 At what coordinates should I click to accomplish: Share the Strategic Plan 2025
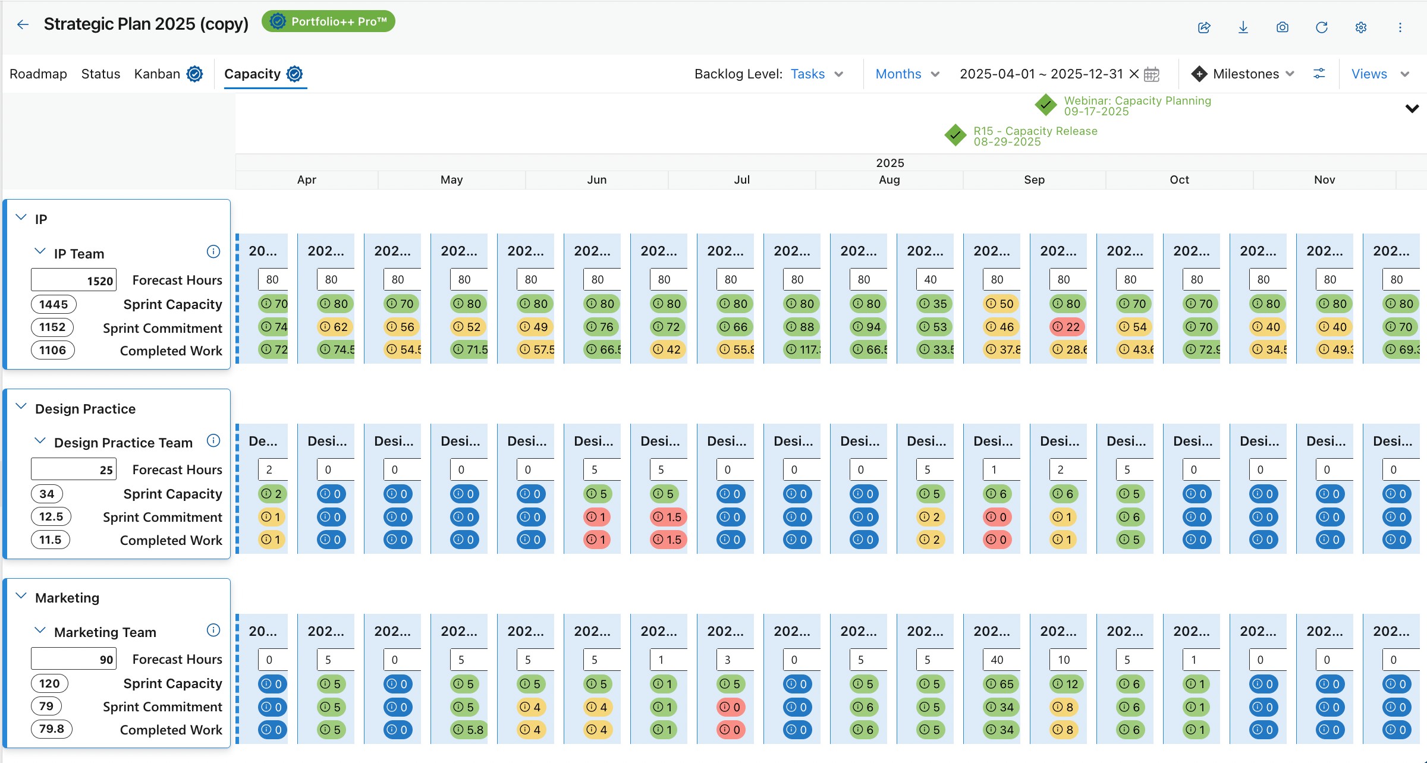coord(1203,27)
